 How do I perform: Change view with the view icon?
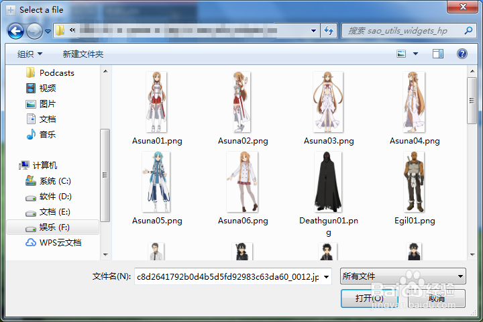[x=401, y=54]
